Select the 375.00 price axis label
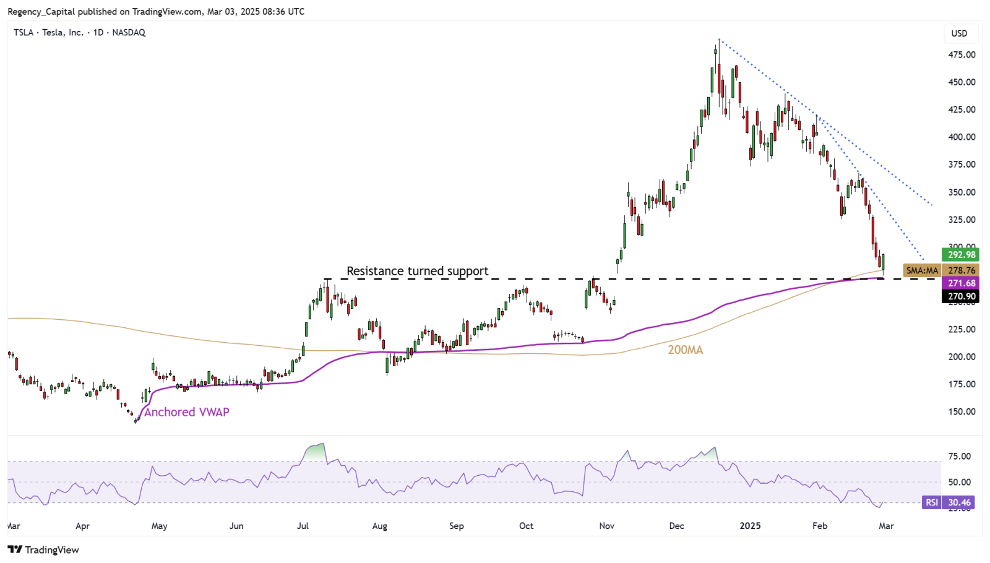 [962, 165]
